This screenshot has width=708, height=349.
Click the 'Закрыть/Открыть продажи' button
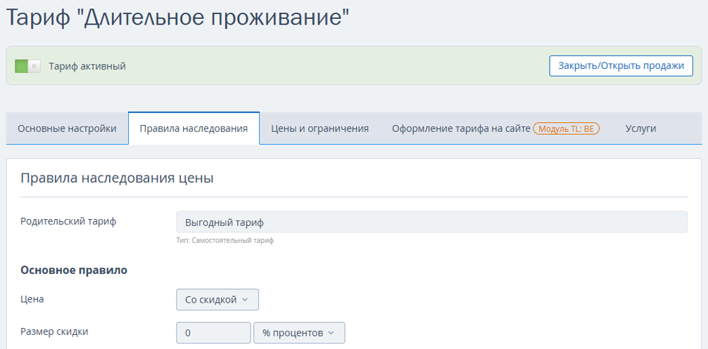[x=621, y=66]
